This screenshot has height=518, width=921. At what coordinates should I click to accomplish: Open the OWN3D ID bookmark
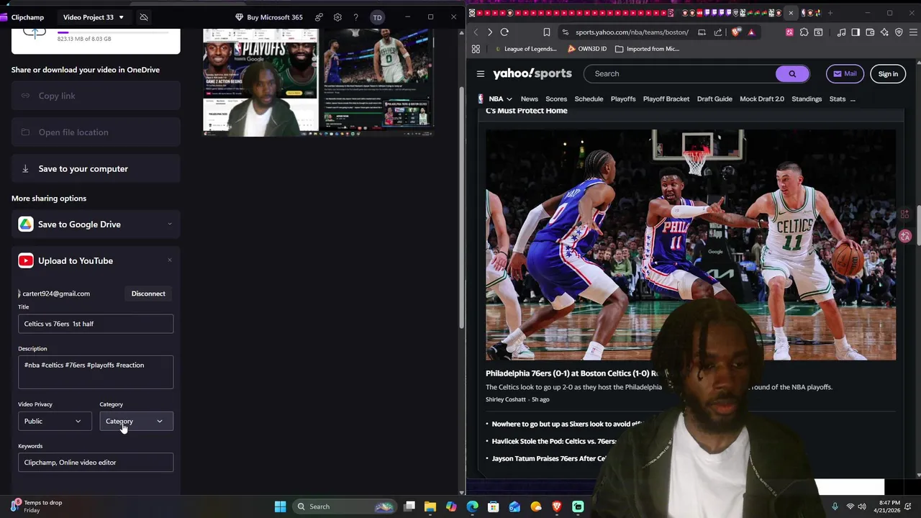587,49
